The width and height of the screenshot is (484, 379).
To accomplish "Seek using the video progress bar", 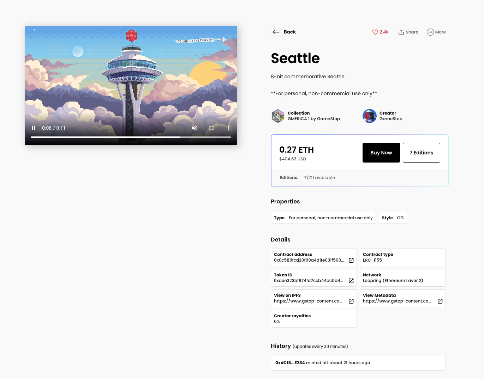I will pos(131,137).
